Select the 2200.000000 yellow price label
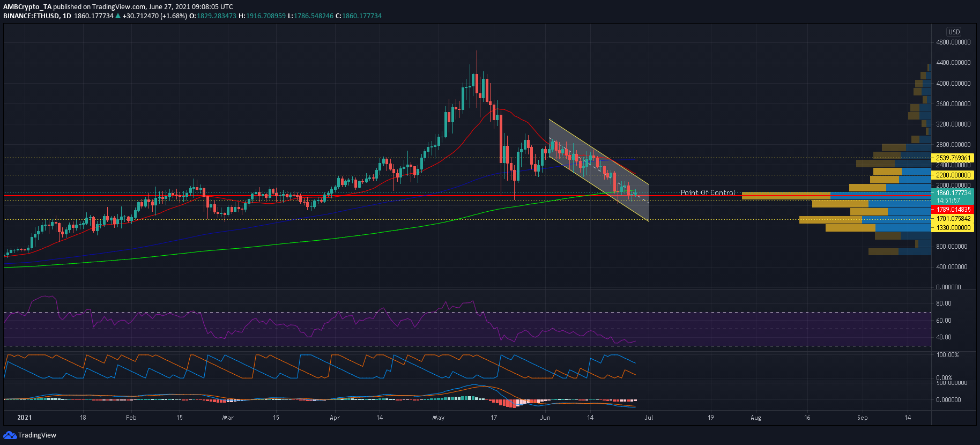 coord(953,175)
